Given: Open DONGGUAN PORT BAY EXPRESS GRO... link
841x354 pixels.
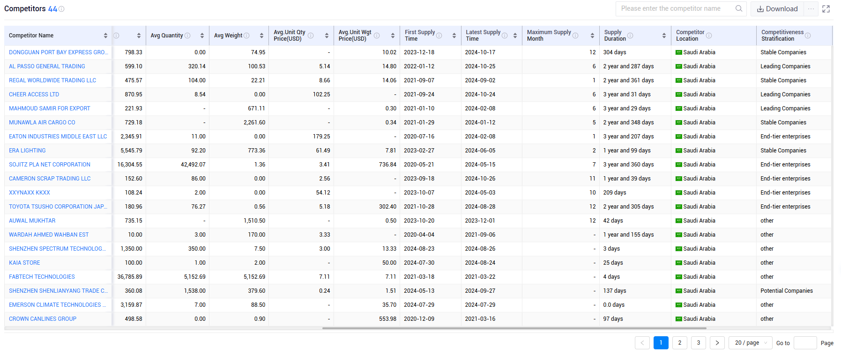Looking at the screenshot, I should click(59, 52).
